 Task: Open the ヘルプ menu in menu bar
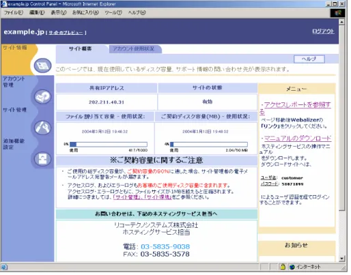tap(137, 12)
